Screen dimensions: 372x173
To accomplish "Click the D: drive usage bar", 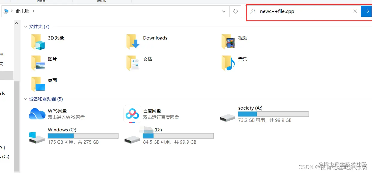I will 178,136.
